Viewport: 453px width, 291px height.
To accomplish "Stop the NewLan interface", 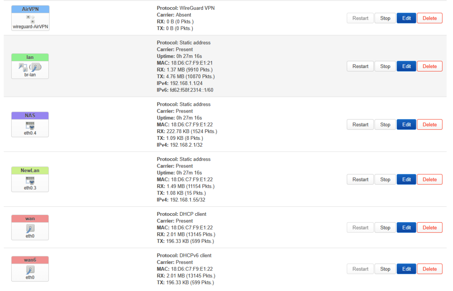I will 385,180.
